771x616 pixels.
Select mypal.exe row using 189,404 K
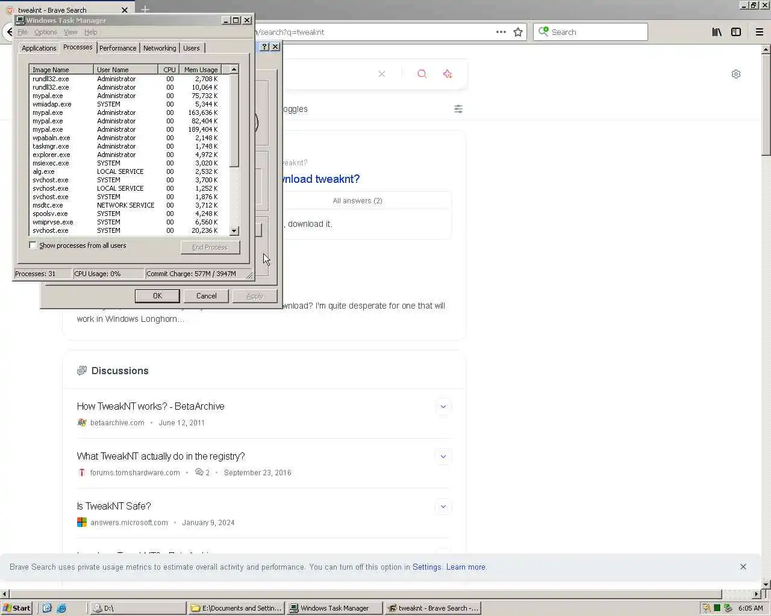130,129
